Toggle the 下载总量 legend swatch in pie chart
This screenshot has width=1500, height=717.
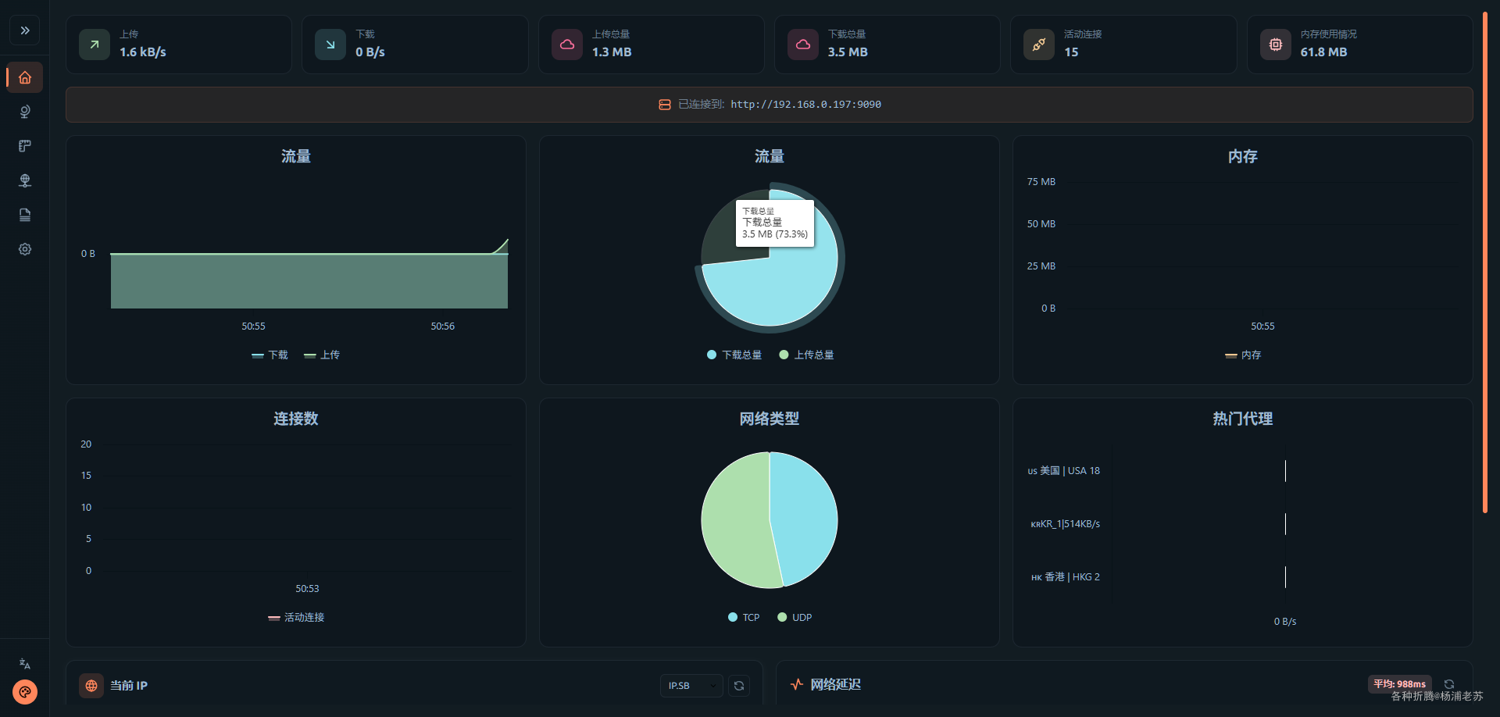coord(712,355)
